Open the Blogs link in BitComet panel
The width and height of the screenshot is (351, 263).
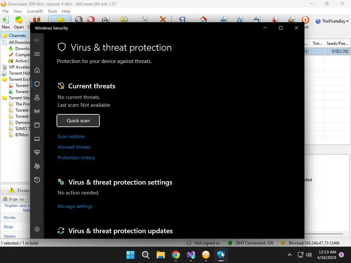pyautogui.click(x=8, y=227)
